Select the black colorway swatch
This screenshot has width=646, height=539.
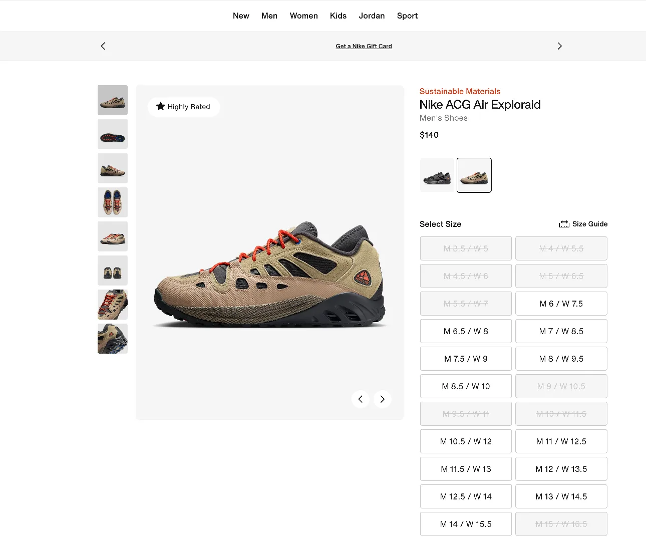point(437,175)
